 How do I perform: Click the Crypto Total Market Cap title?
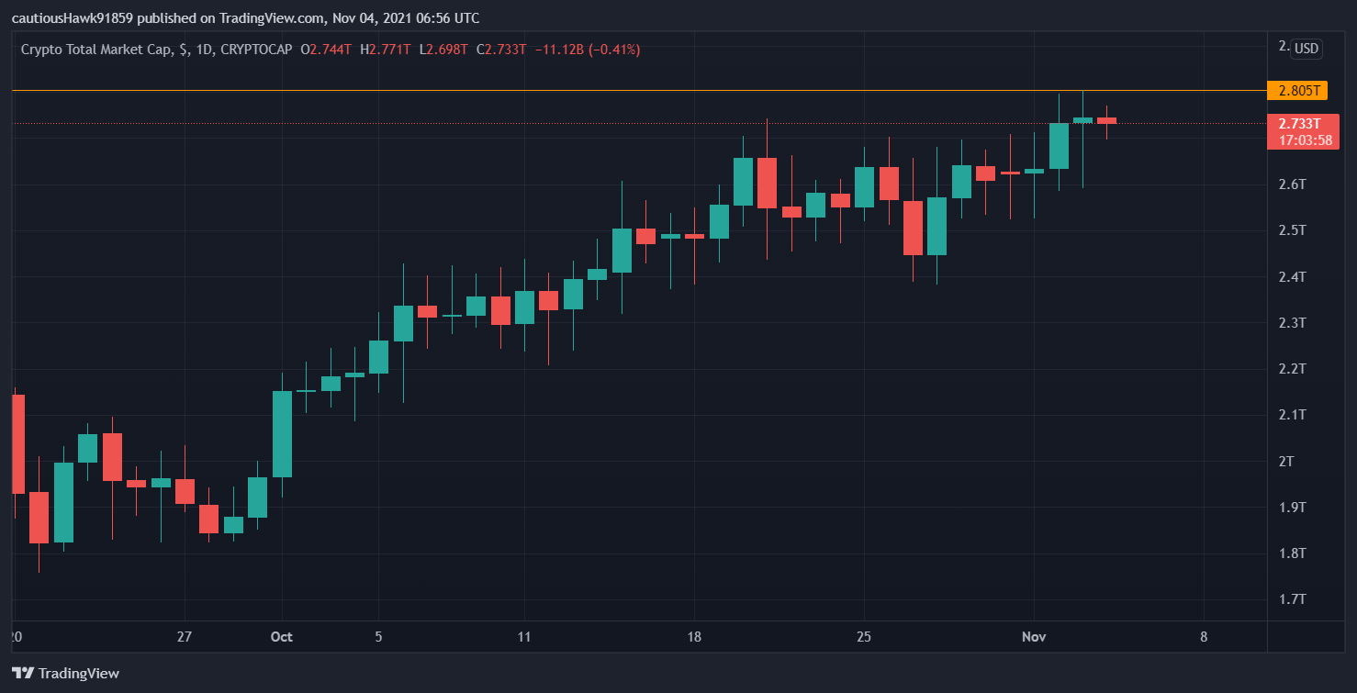tap(95, 49)
